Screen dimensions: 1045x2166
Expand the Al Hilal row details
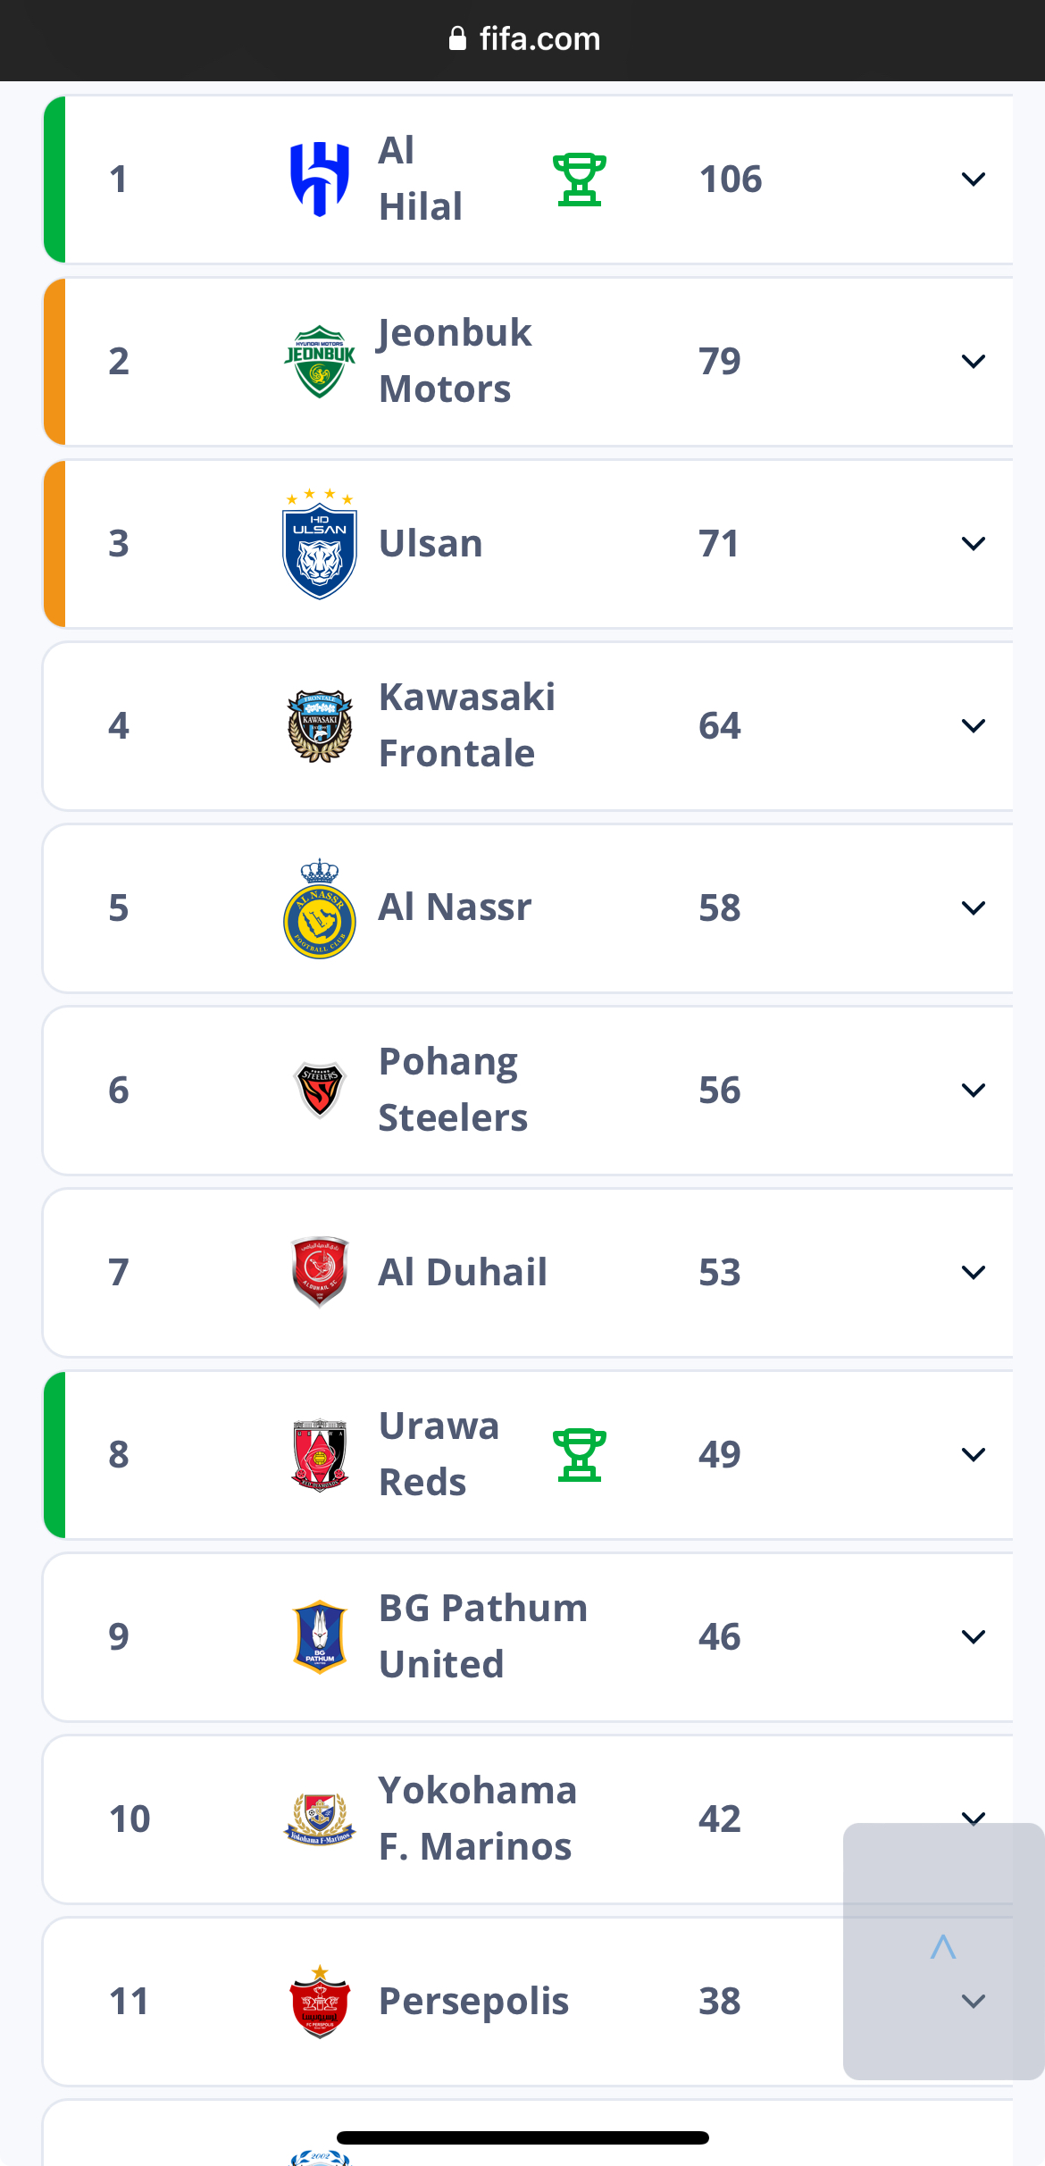974,179
